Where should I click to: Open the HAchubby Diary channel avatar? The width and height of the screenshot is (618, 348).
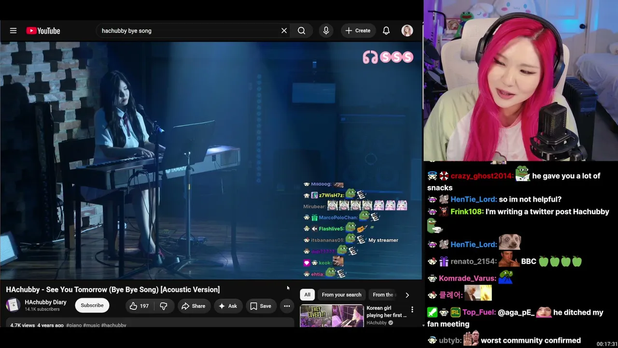(13, 305)
